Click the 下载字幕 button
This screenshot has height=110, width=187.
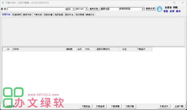point(130,106)
